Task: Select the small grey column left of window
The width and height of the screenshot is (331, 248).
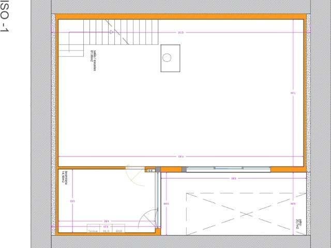Action: tap(184, 169)
